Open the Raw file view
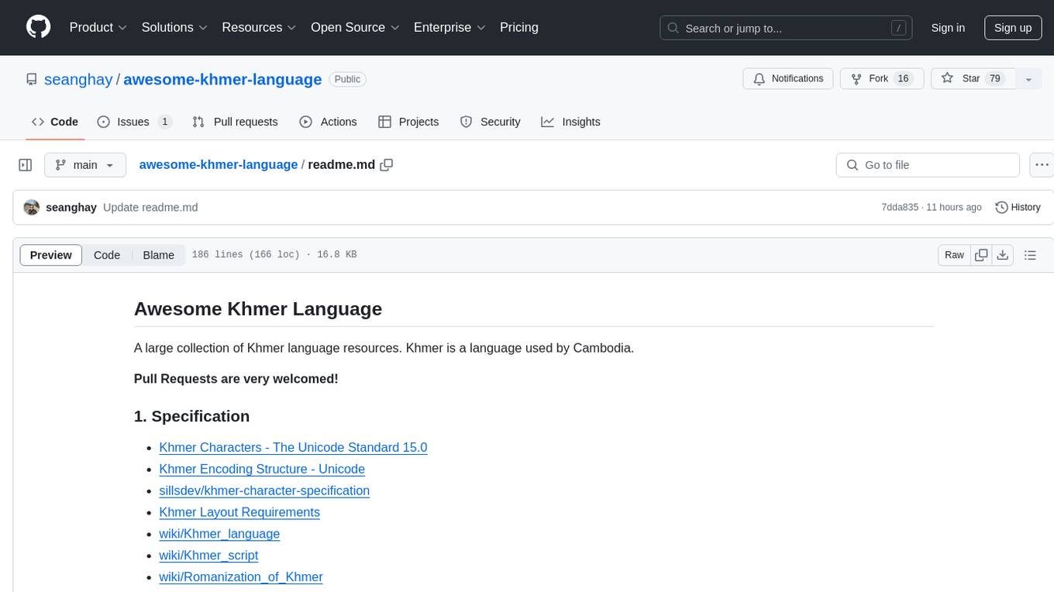The height and width of the screenshot is (592, 1054). tap(954, 255)
